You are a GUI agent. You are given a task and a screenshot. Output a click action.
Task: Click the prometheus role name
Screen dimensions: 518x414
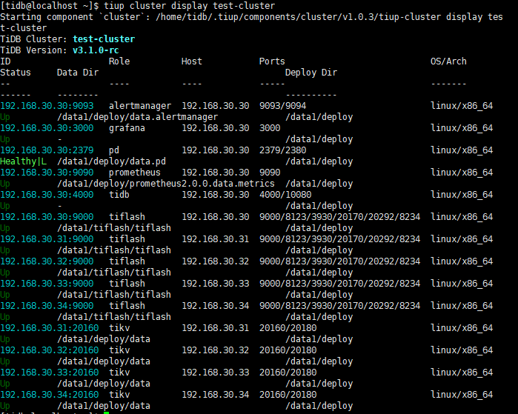135,173
